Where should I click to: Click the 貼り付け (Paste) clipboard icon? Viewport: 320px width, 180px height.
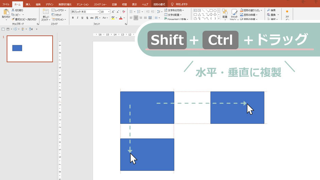coord(6,12)
